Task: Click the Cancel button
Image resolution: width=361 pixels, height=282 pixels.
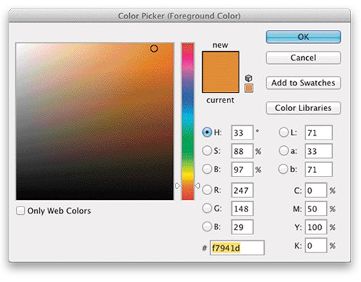Action: 303,58
